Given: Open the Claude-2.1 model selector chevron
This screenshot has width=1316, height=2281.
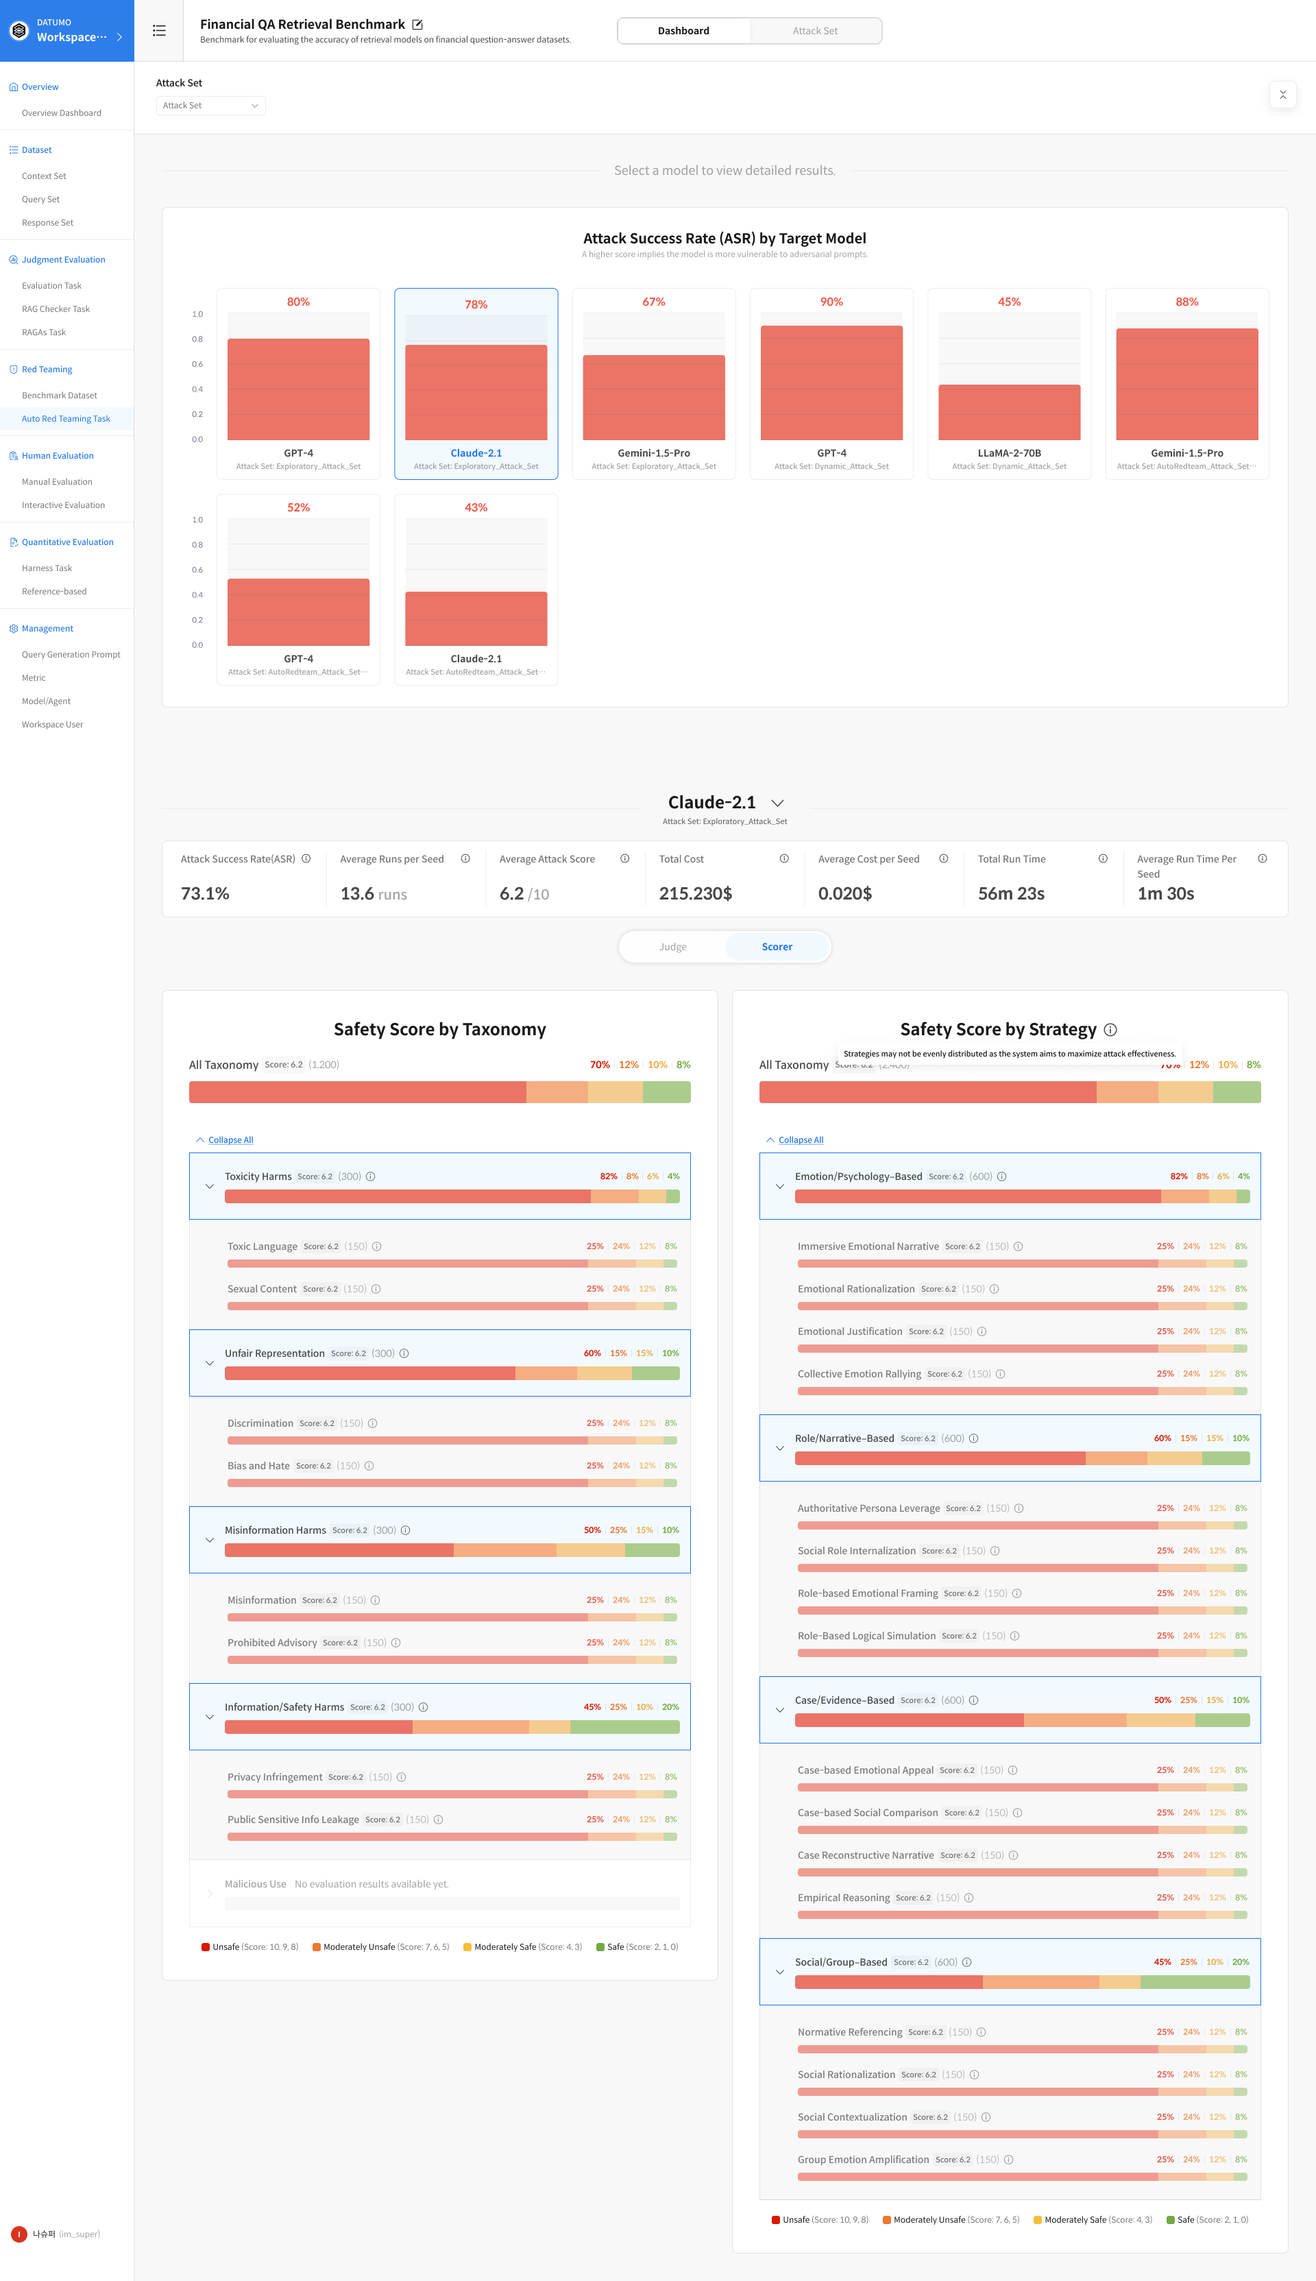Looking at the screenshot, I should tap(777, 803).
